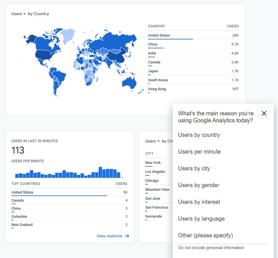Viewport: 278px width, 258px height.
Task: Select New York in the city list
Action: 153,163
